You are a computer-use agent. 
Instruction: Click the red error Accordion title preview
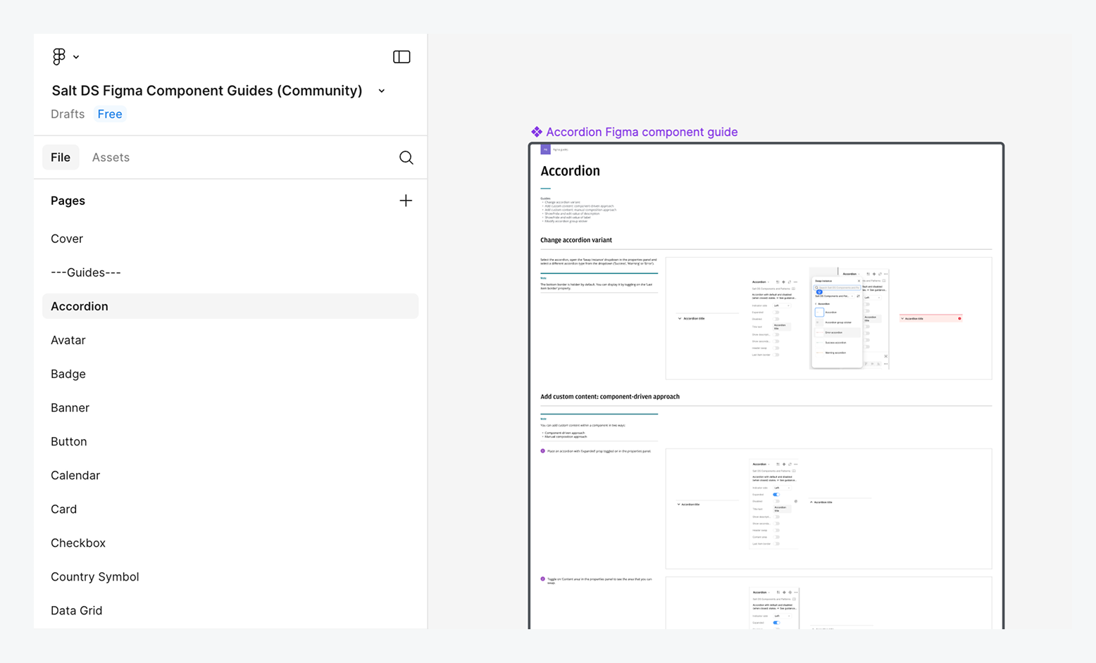point(931,318)
